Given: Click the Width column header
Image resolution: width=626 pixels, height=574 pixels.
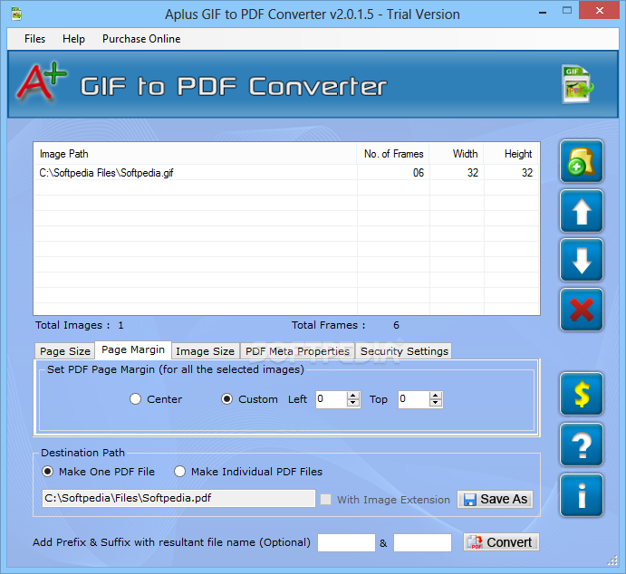Looking at the screenshot, I should click(x=457, y=154).
